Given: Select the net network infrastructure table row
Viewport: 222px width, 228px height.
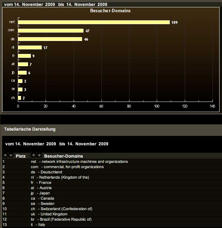Looking at the screenshot, I should point(79,161).
